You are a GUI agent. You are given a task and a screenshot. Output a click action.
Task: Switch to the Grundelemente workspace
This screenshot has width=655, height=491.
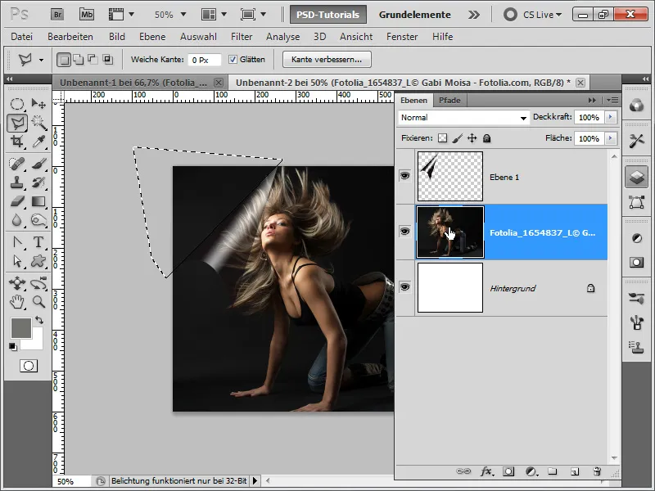[x=415, y=15]
